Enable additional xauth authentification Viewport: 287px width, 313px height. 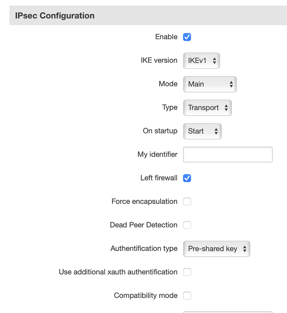[187, 272]
